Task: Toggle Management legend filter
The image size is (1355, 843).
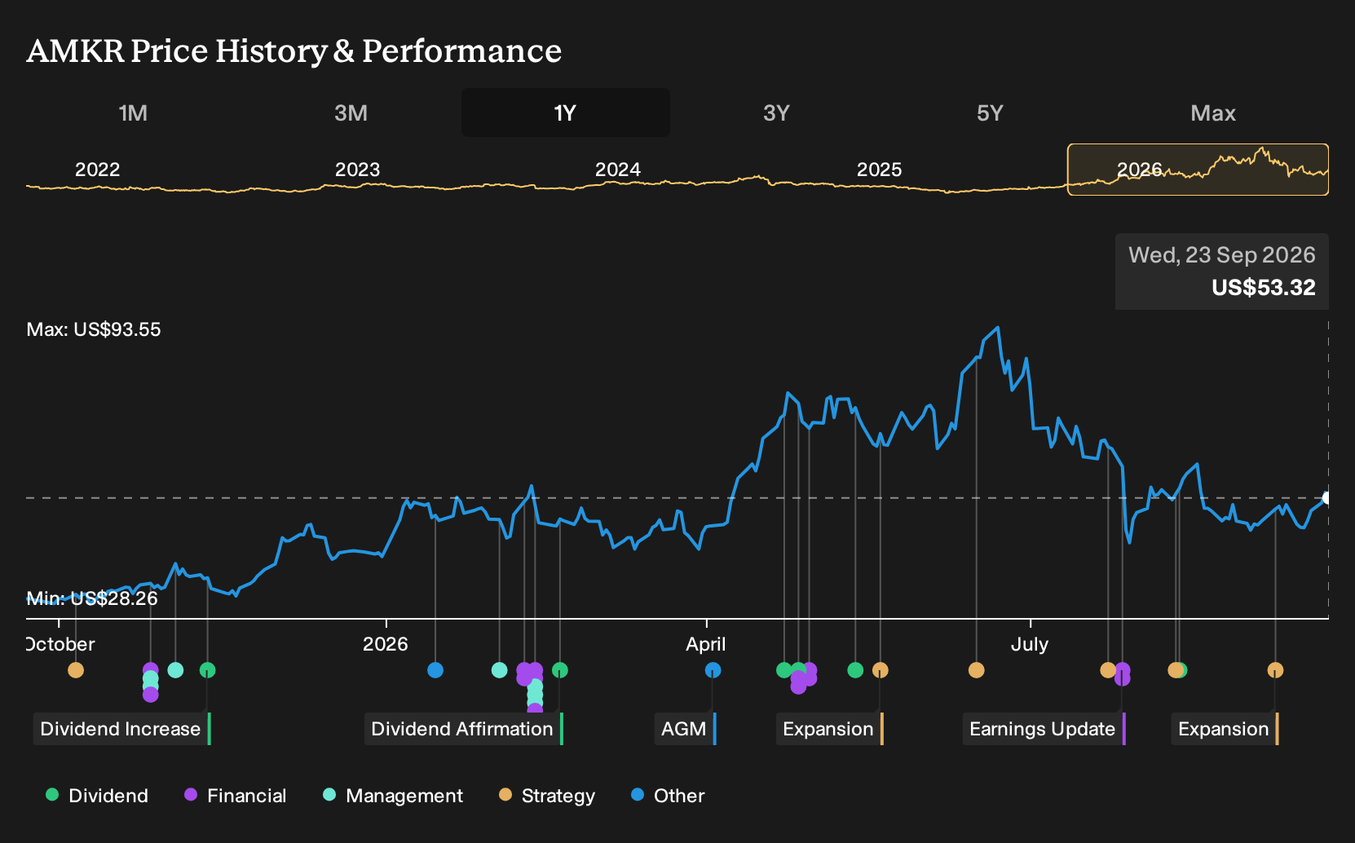Action: pos(393,796)
